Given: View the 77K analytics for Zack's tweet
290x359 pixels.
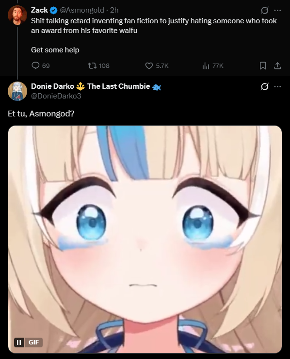Looking at the screenshot, I should click(x=206, y=66).
